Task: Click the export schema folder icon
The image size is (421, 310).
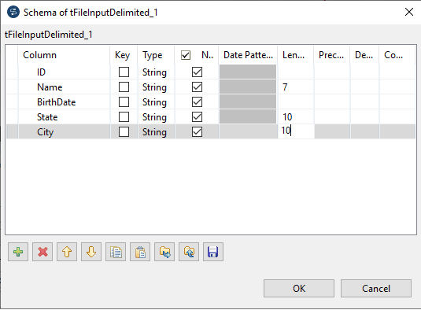Action: coord(164,252)
